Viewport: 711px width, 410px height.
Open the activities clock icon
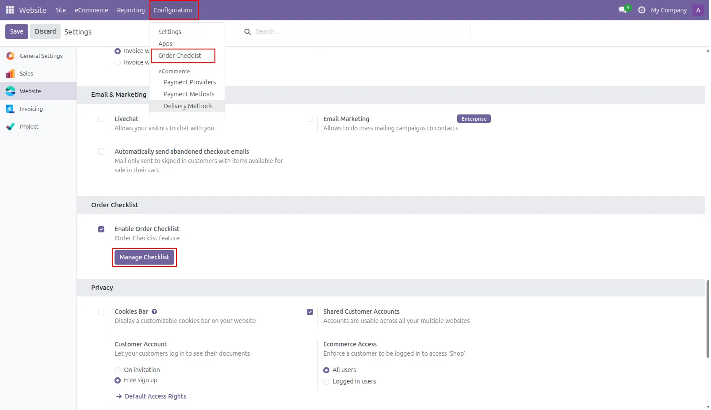pyautogui.click(x=642, y=10)
